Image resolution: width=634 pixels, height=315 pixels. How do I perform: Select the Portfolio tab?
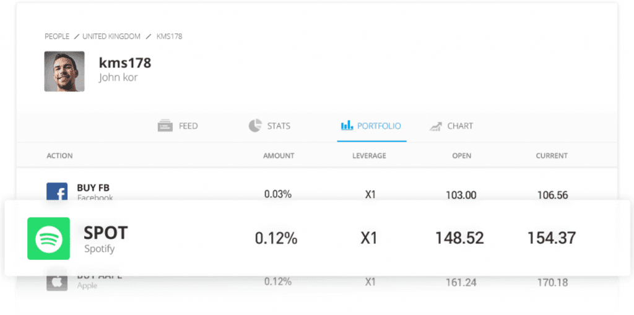click(x=371, y=126)
